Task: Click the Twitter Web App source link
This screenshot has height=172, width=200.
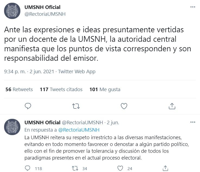Action: coord(77,72)
